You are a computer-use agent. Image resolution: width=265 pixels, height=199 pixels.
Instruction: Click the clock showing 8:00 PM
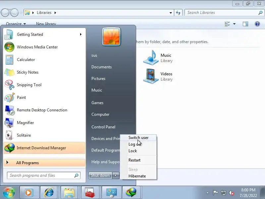pos(248,190)
